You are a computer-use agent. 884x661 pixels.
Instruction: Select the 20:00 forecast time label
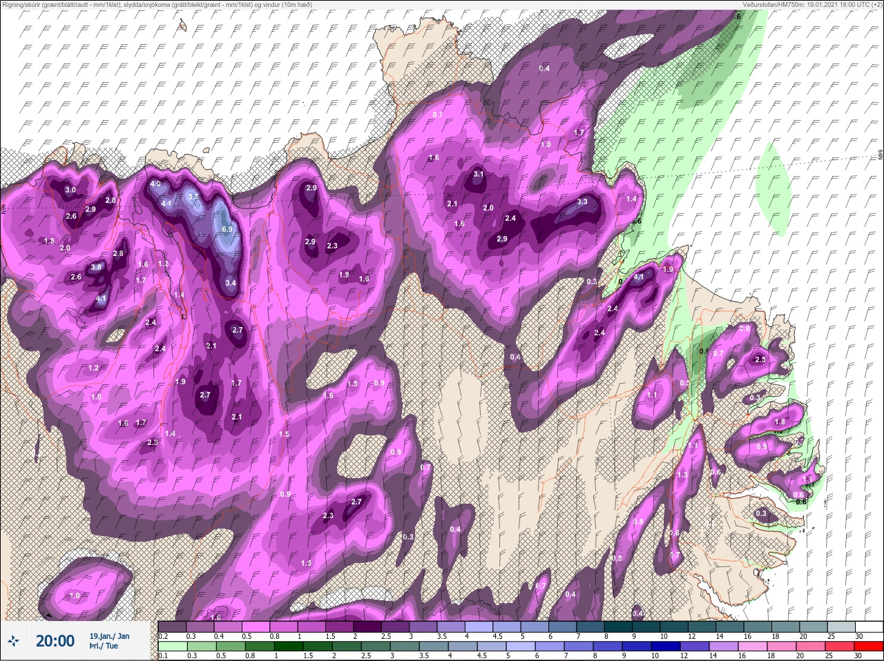point(55,641)
